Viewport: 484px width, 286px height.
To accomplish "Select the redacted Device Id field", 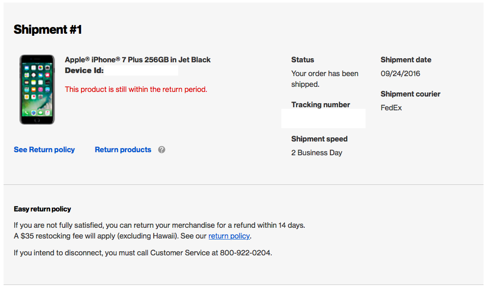I will click(x=141, y=70).
